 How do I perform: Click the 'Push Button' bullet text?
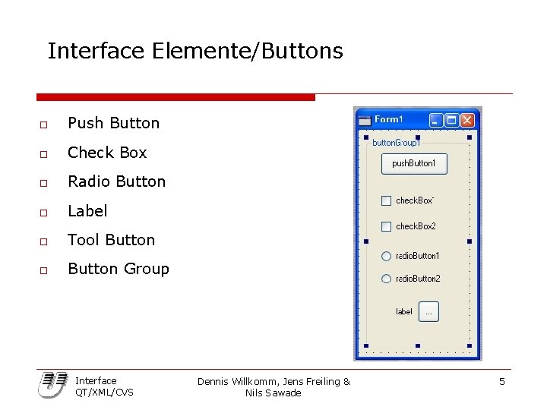click(114, 124)
